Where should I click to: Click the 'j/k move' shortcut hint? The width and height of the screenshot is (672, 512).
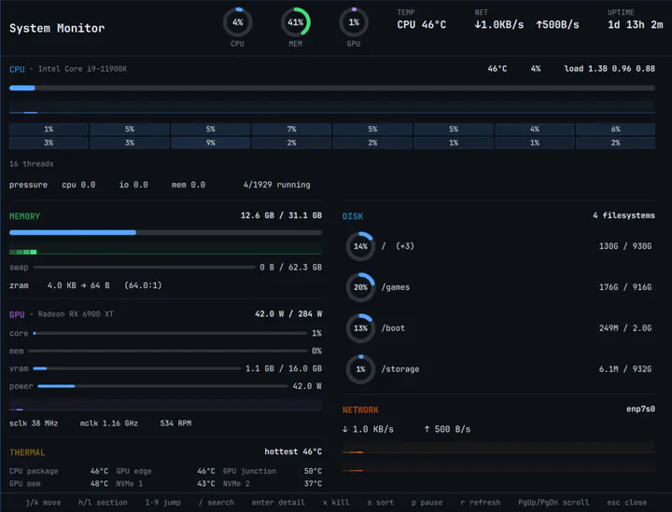[43, 502]
